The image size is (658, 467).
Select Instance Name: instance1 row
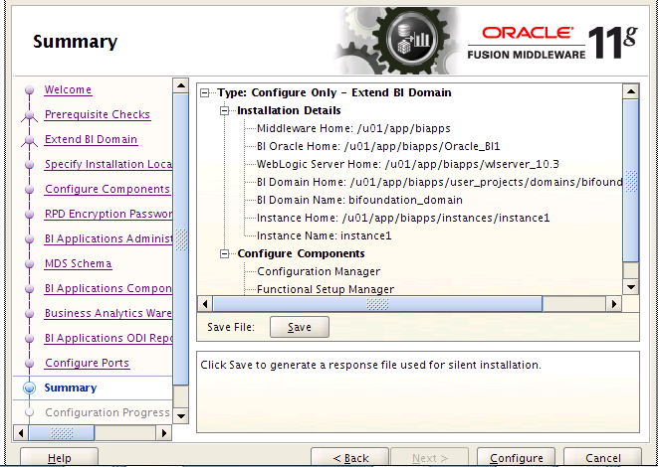coord(324,235)
